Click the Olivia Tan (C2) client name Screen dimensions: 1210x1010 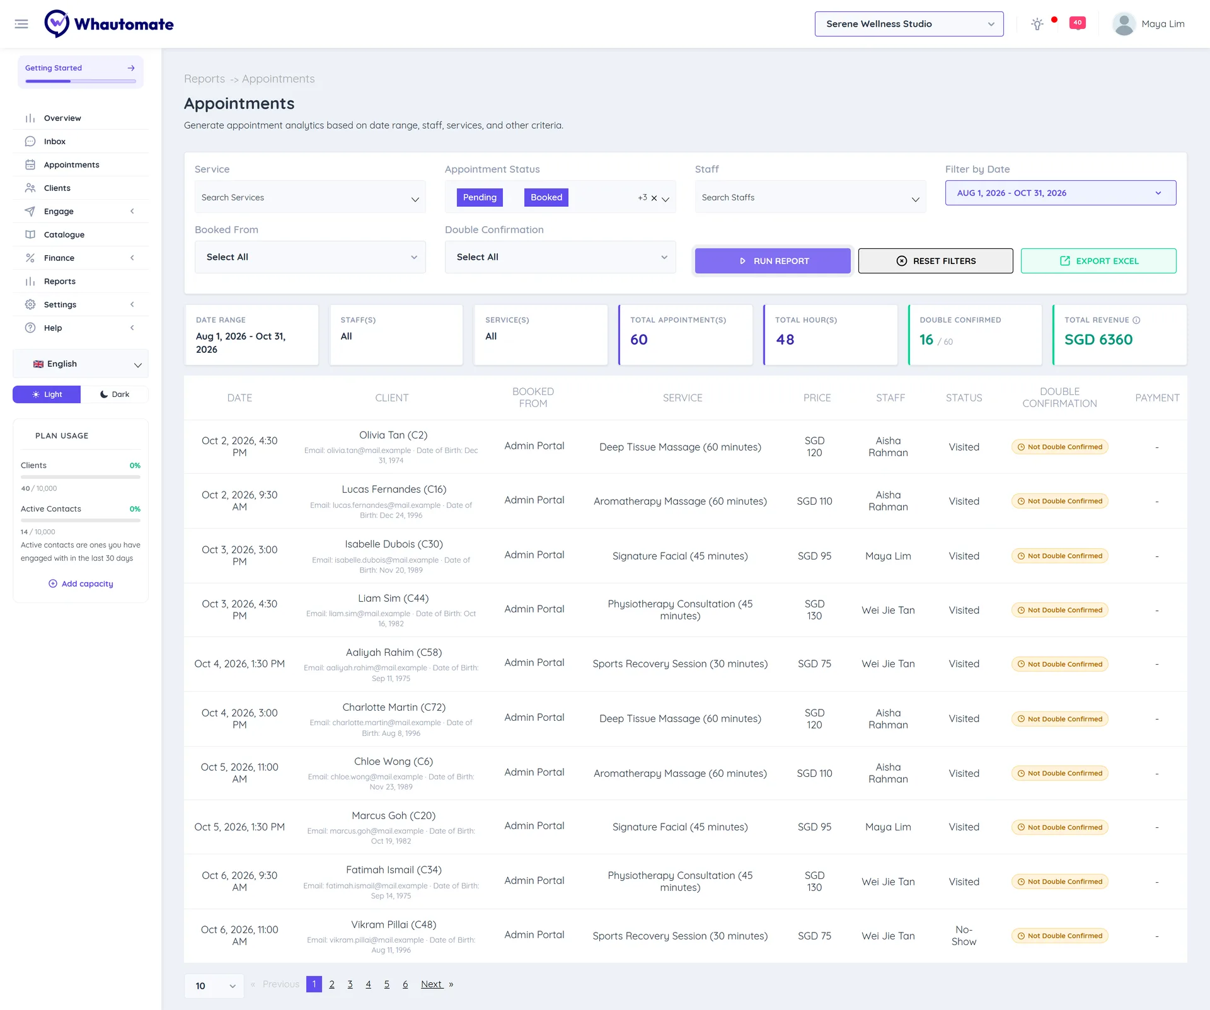tap(393, 435)
